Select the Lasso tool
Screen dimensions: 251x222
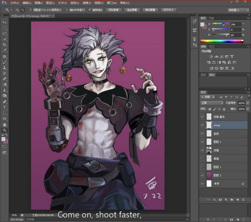point(5,33)
